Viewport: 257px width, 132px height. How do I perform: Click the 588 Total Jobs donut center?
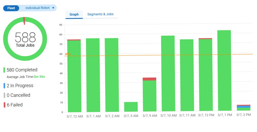25,39
